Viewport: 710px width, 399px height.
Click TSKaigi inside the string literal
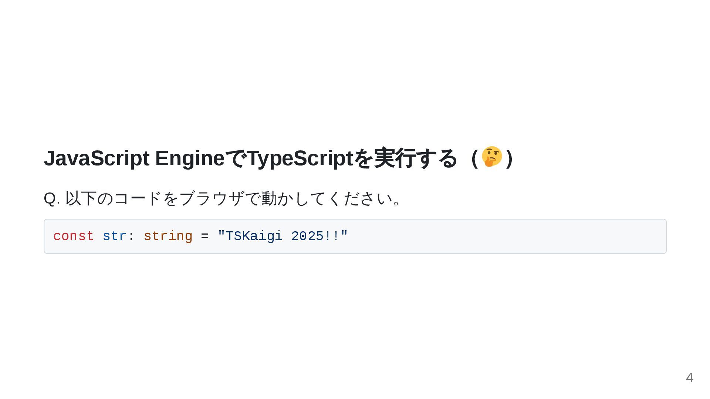pyautogui.click(x=254, y=236)
